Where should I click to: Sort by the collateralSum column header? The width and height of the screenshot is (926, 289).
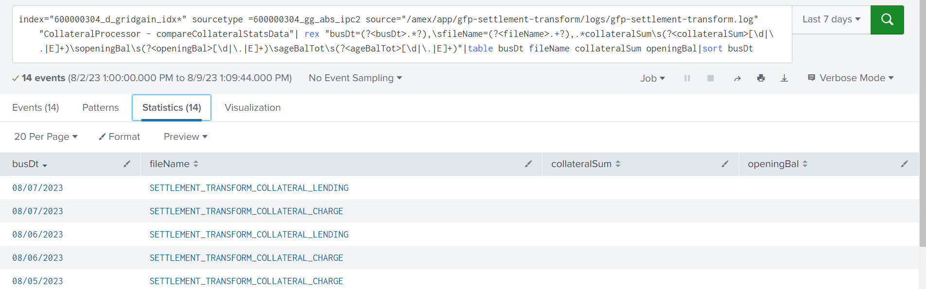[585, 164]
